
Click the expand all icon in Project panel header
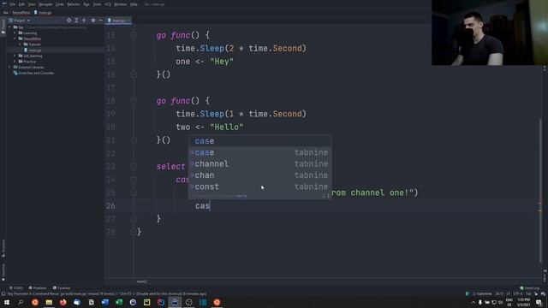point(76,21)
